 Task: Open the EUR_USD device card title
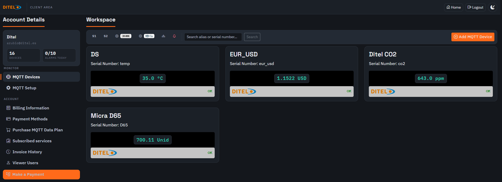[x=244, y=54]
